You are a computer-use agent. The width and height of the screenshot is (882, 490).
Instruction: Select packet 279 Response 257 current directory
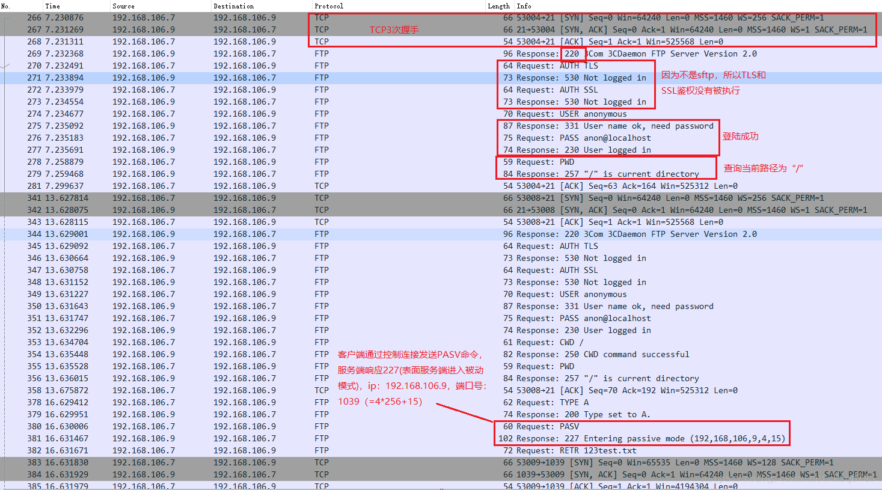(x=441, y=174)
